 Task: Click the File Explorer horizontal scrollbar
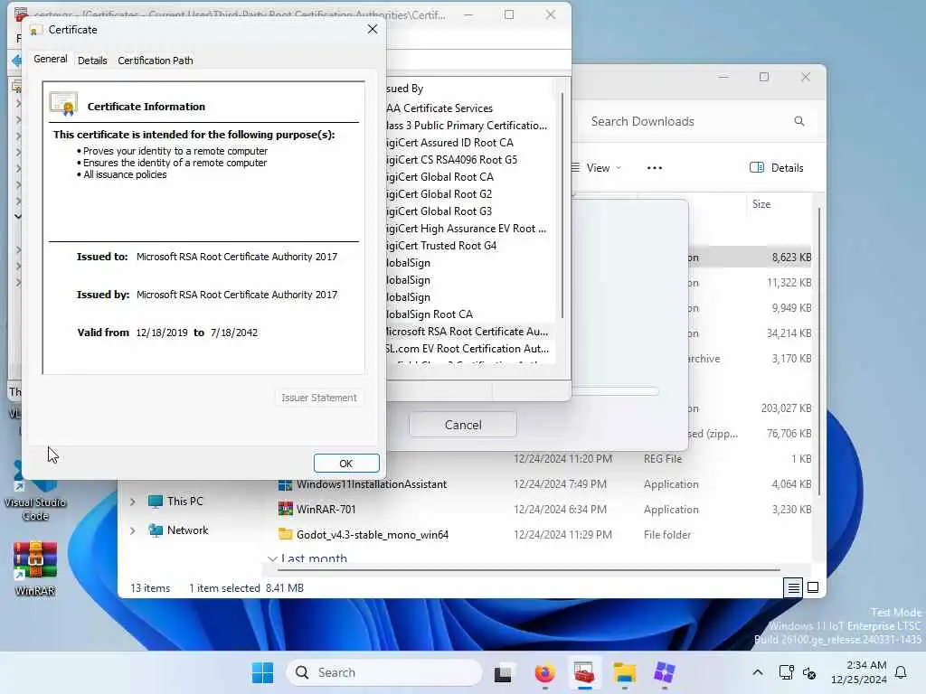point(528,571)
